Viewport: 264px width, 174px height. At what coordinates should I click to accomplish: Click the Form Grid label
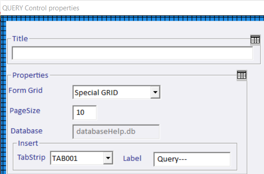tap(26, 90)
